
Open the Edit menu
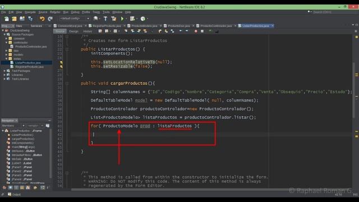(11, 12)
